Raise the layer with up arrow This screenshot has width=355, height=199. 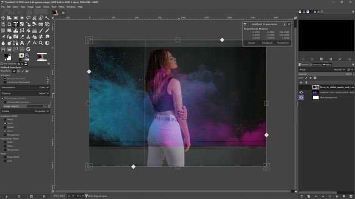(316, 197)
